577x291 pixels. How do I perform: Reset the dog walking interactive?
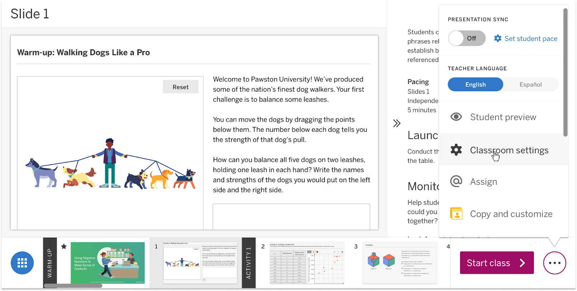(180, 87)
